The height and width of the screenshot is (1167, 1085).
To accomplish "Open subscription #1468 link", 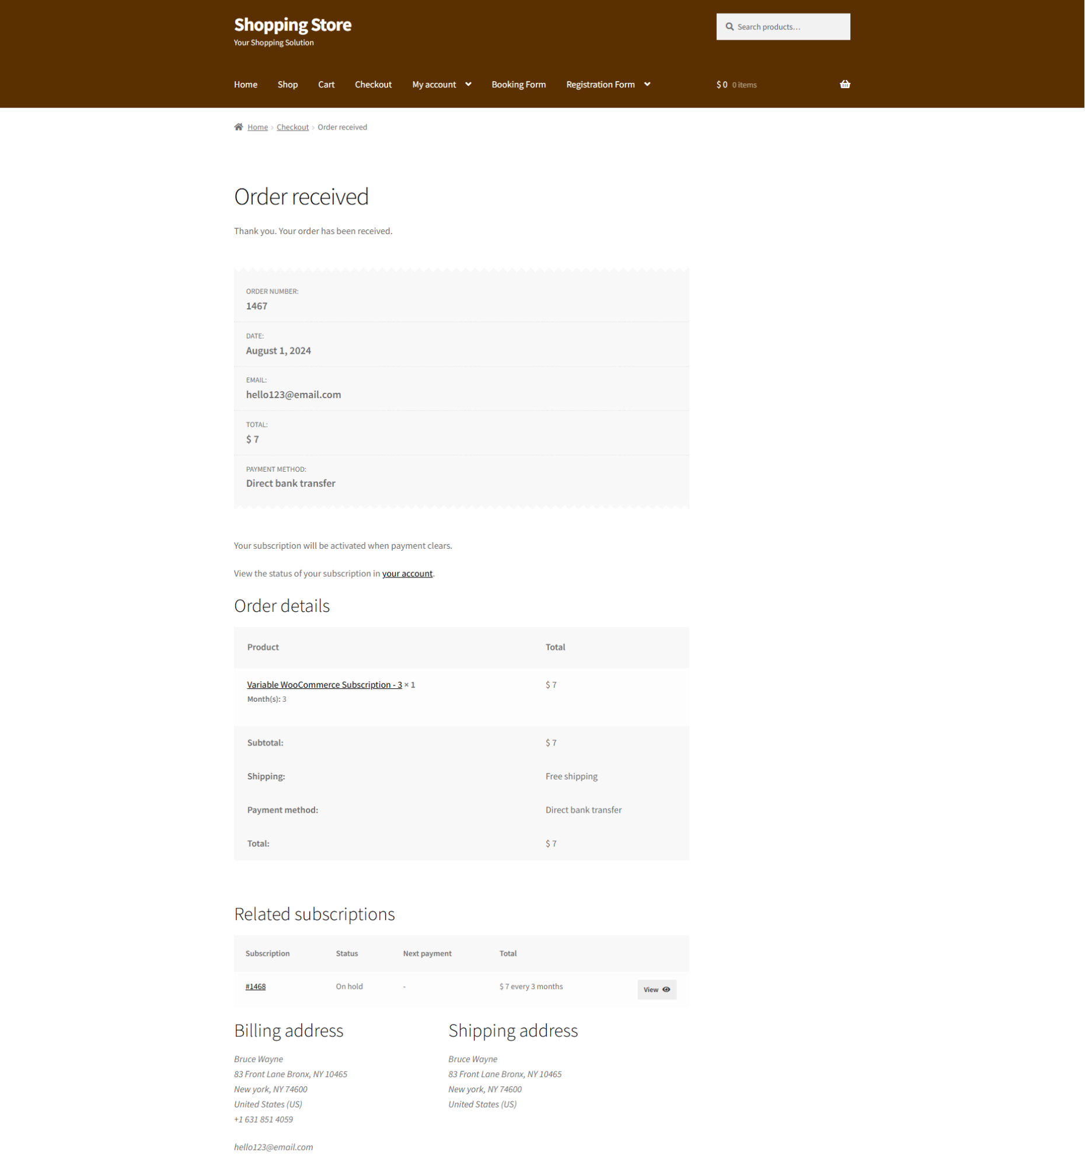I will pos(255,987).
